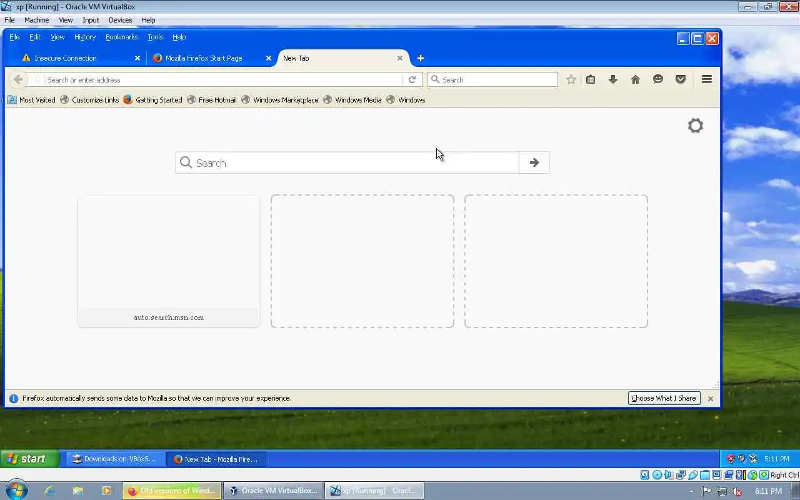Open Internet Explorer from host taskbar

49,491
